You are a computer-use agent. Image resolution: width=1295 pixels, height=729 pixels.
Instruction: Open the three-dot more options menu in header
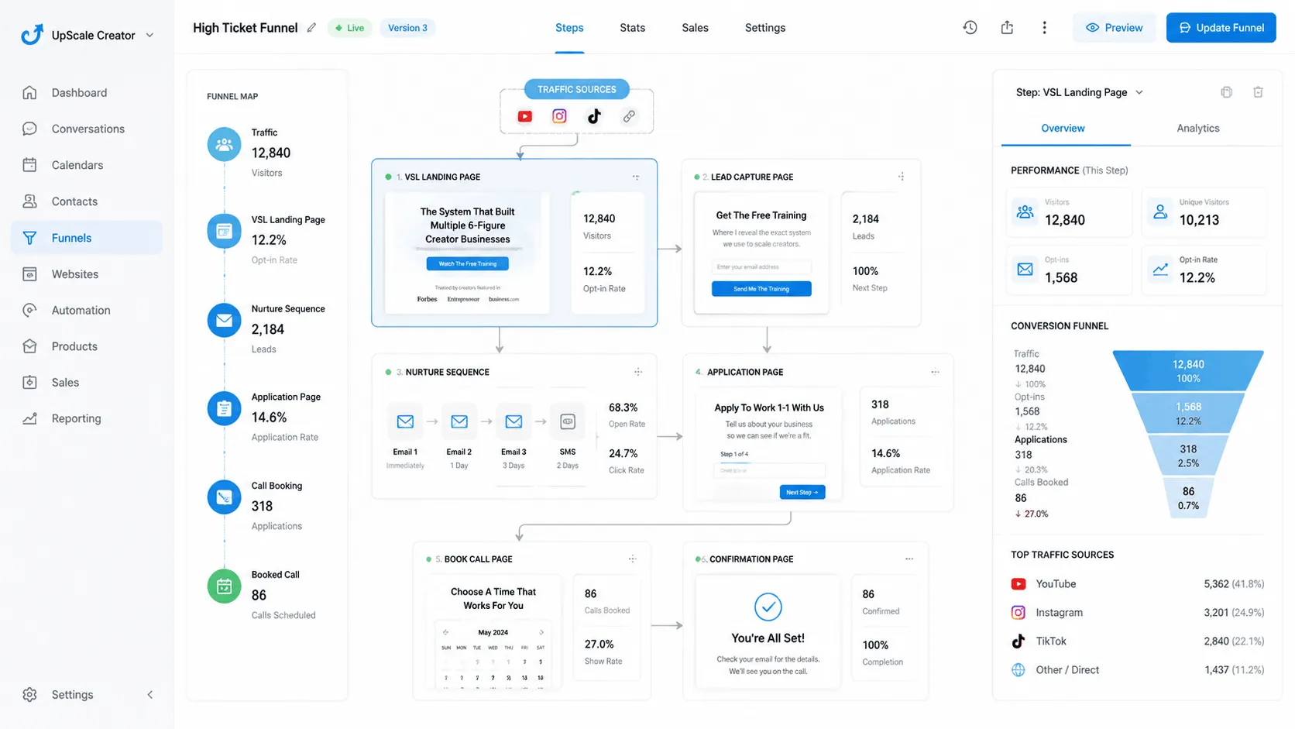(x=1044, y=28)
